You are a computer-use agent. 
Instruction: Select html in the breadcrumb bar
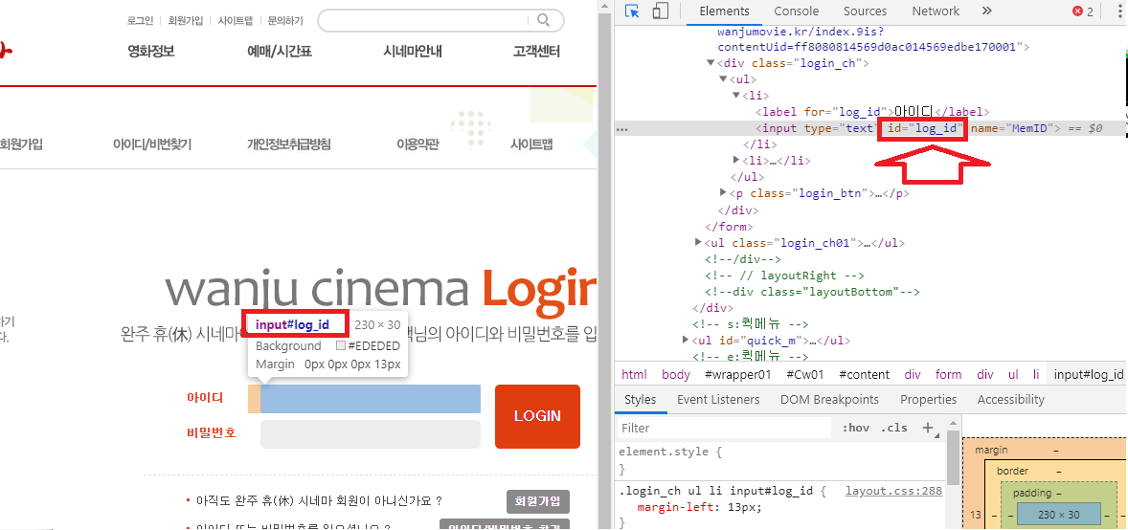[634, 375]
